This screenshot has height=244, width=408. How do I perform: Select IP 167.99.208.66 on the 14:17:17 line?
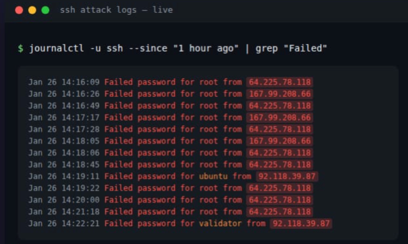click(x=280, y=117)
